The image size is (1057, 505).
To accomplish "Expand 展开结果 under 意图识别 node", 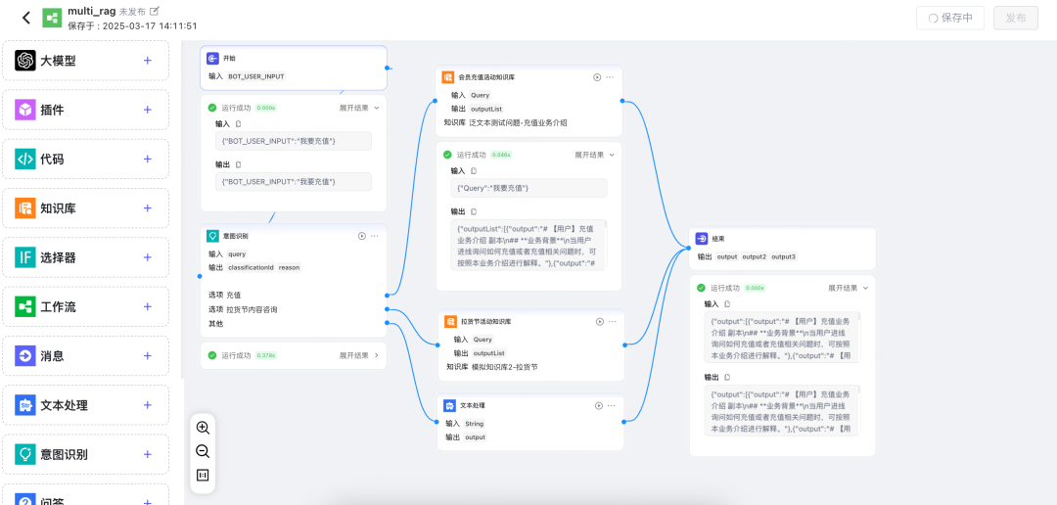I will (x=359, y=355).
